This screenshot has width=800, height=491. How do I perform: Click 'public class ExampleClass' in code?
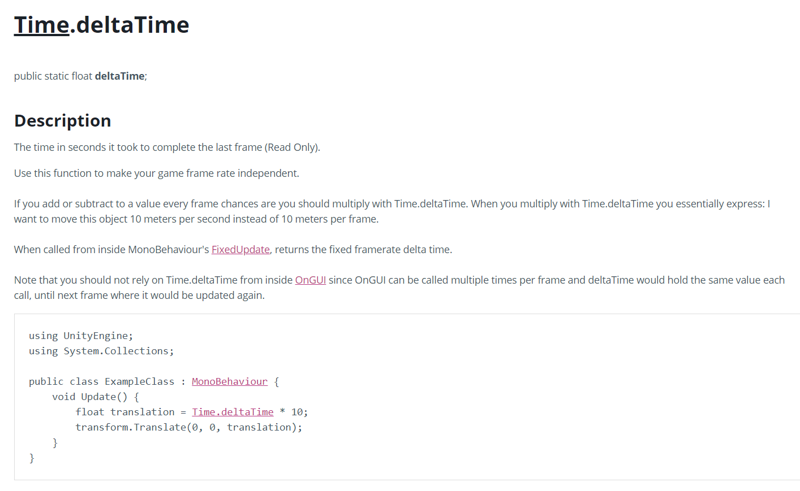(x=102, y=381)
